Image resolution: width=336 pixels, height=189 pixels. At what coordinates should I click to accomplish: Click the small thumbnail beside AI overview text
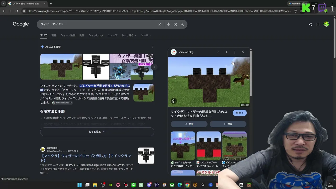pyautogui.click(x=144, y=93)
